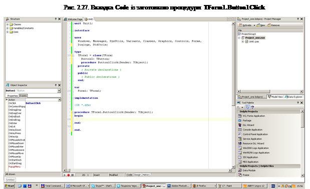
Task: Pin the Object Inspector panel pushpin
Action: coord(56,85)
